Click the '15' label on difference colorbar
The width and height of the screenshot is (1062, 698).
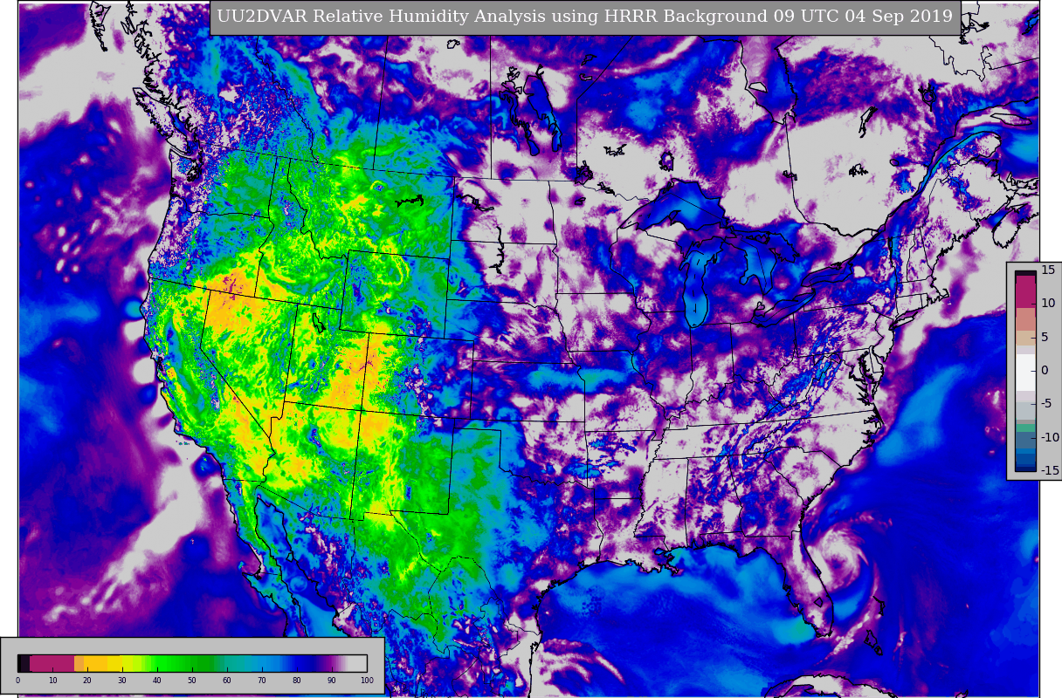pyautogui.click(x=1048, y=270)
